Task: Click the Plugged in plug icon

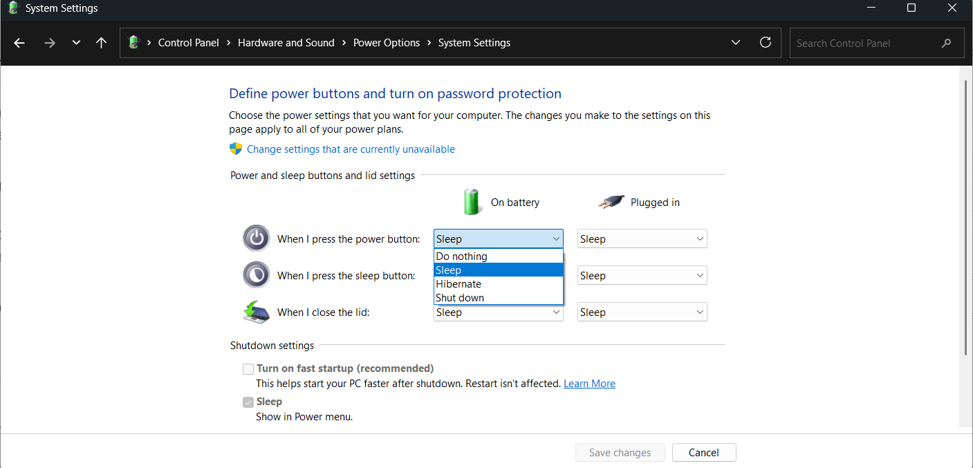Action: click(611, 202)
